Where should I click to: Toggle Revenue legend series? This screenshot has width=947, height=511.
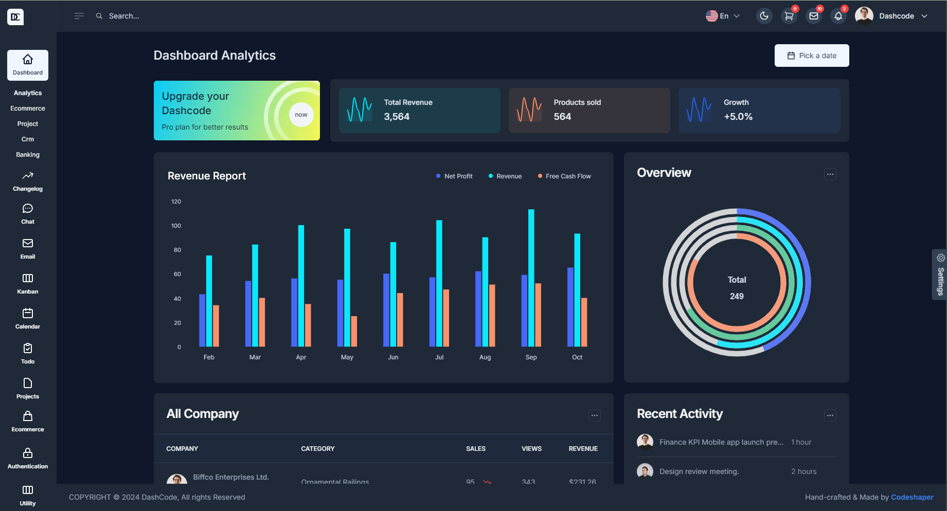505,176
